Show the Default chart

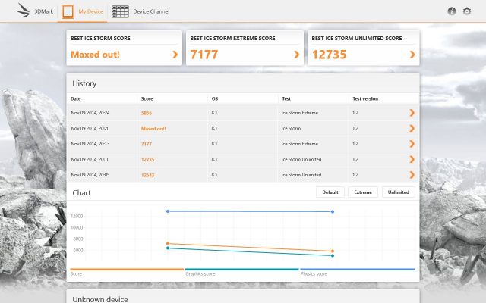[x=330, y=192]
